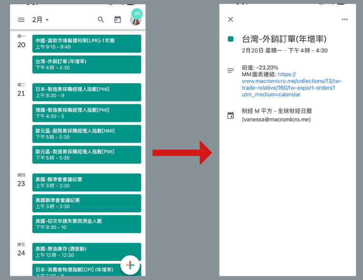This screenshot has width=363, height=280.
Task: Tap the green chart badge icon
Action: 137,14
